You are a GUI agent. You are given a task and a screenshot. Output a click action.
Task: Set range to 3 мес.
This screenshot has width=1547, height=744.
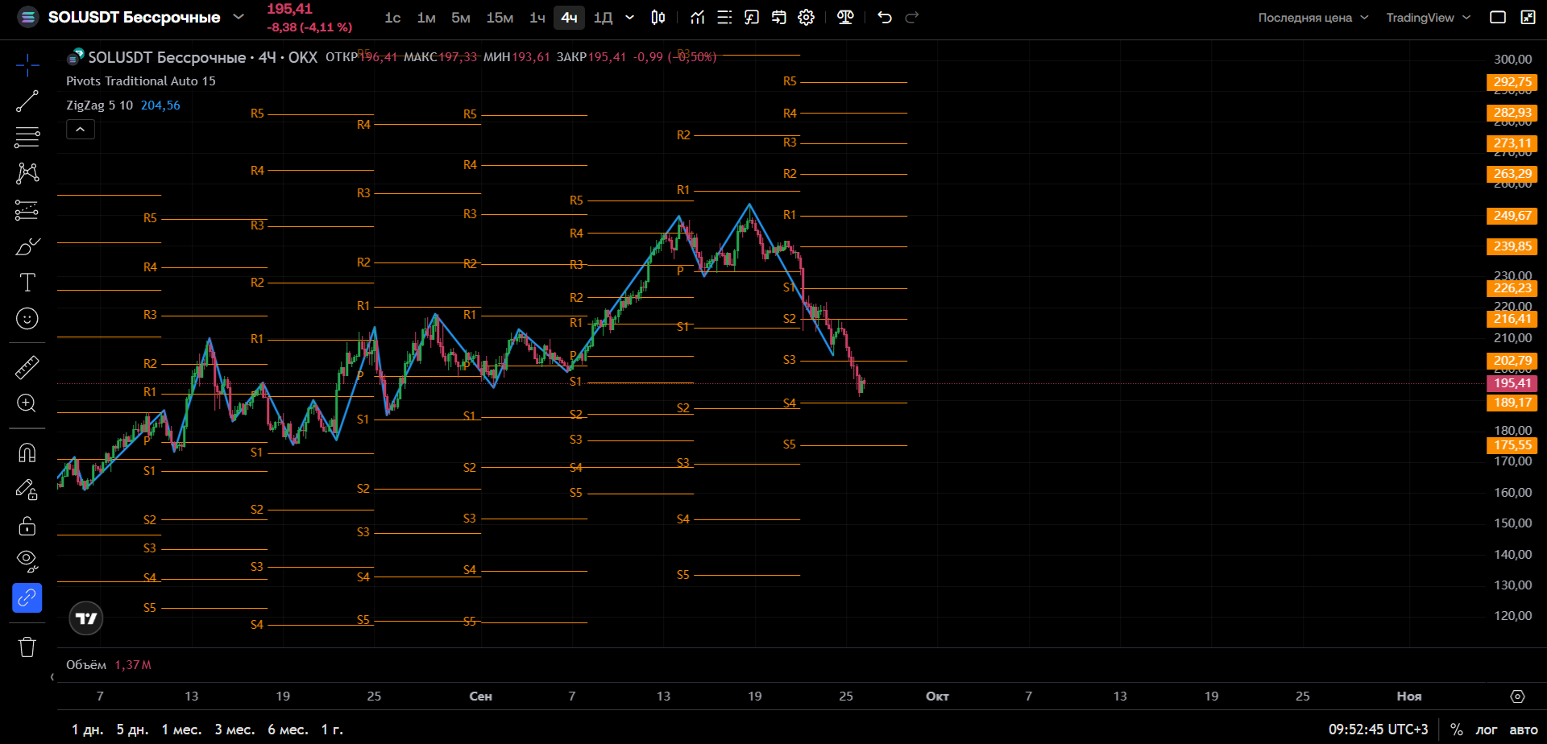pyautogui.click(x=234, y=730)
